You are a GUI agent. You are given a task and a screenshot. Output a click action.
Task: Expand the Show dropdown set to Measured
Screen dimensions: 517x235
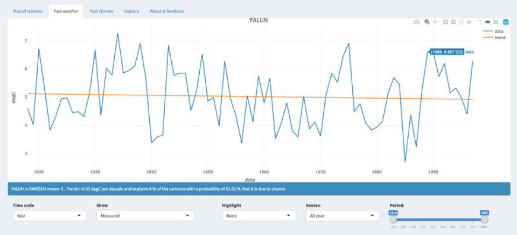click(x=145, y=216)
